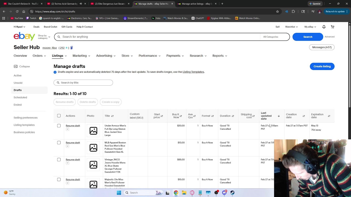The width and height of the screenshot is (351, 197).
Task: Open a new browser tab
Action: point(222,4)
